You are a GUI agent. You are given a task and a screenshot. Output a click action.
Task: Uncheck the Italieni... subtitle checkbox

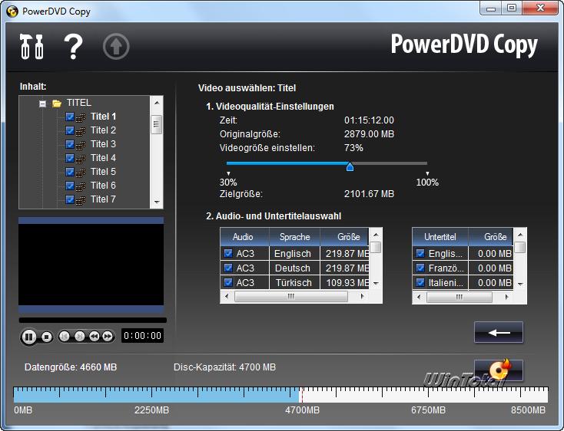(420, 282)
